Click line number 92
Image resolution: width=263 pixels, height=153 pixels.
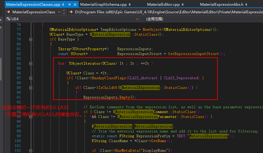click(19, 102)
